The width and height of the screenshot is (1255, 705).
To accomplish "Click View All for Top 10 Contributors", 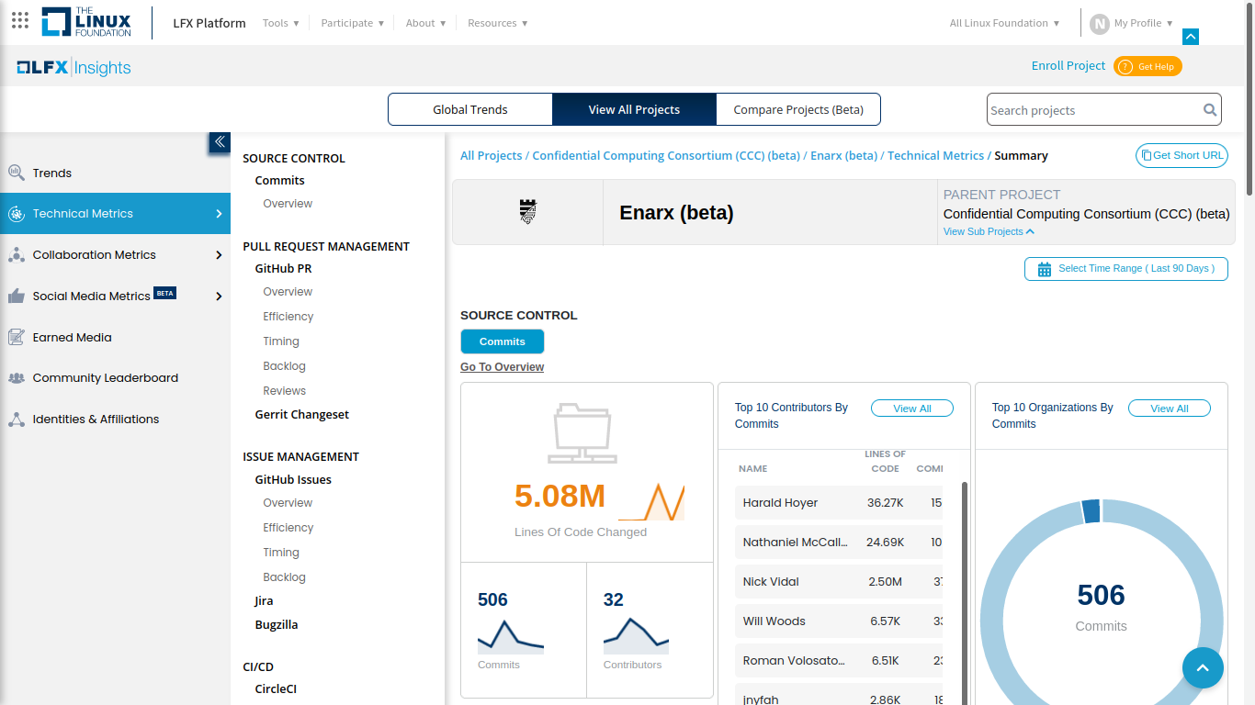I will [x=912, y=408].
